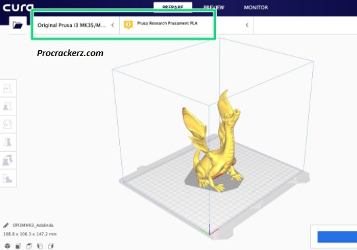Click the pencil icon to rename job
The height and width of the screenshot is (250, 357).
[6, 226]
